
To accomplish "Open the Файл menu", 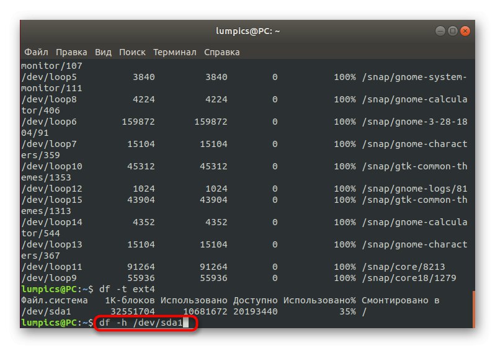I will [37, 52].
